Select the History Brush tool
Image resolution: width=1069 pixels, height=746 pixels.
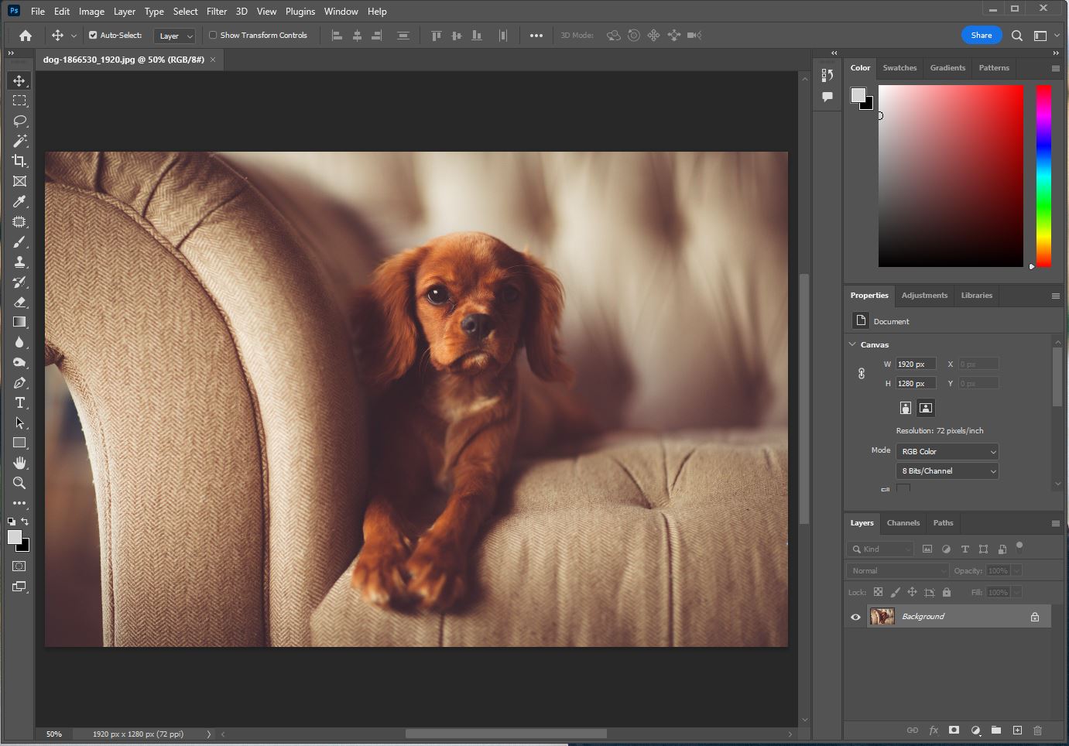pyautogui.click(x=19, y=282)
